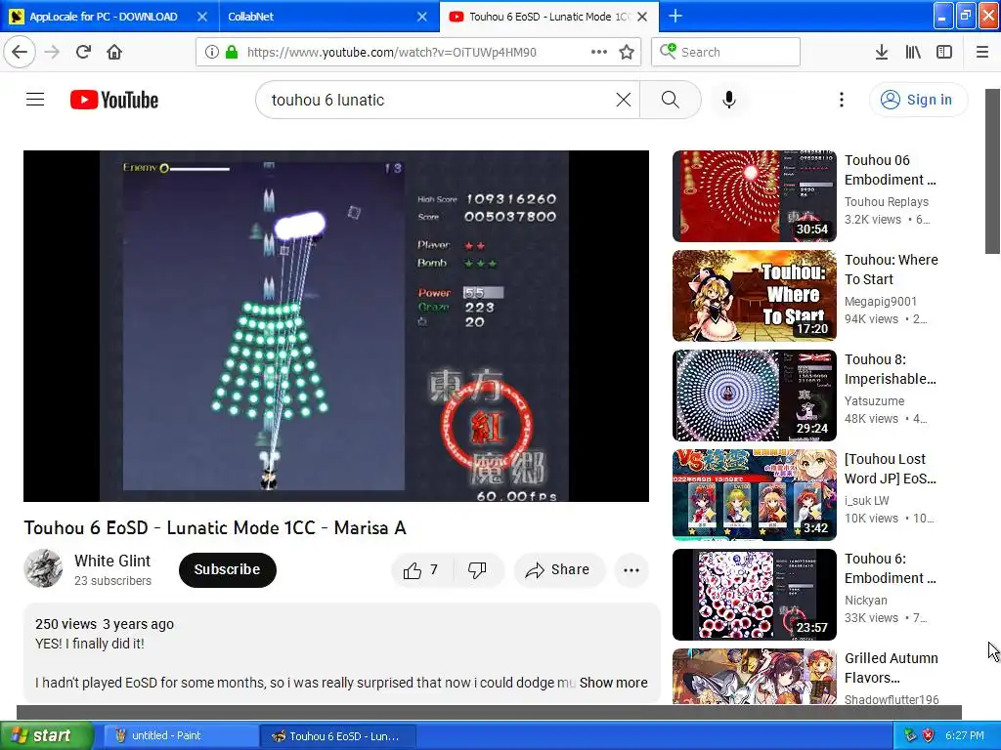Click the Touhou Replays channel name
Screen dimensions: 1001x750
[x=886, y=201]
